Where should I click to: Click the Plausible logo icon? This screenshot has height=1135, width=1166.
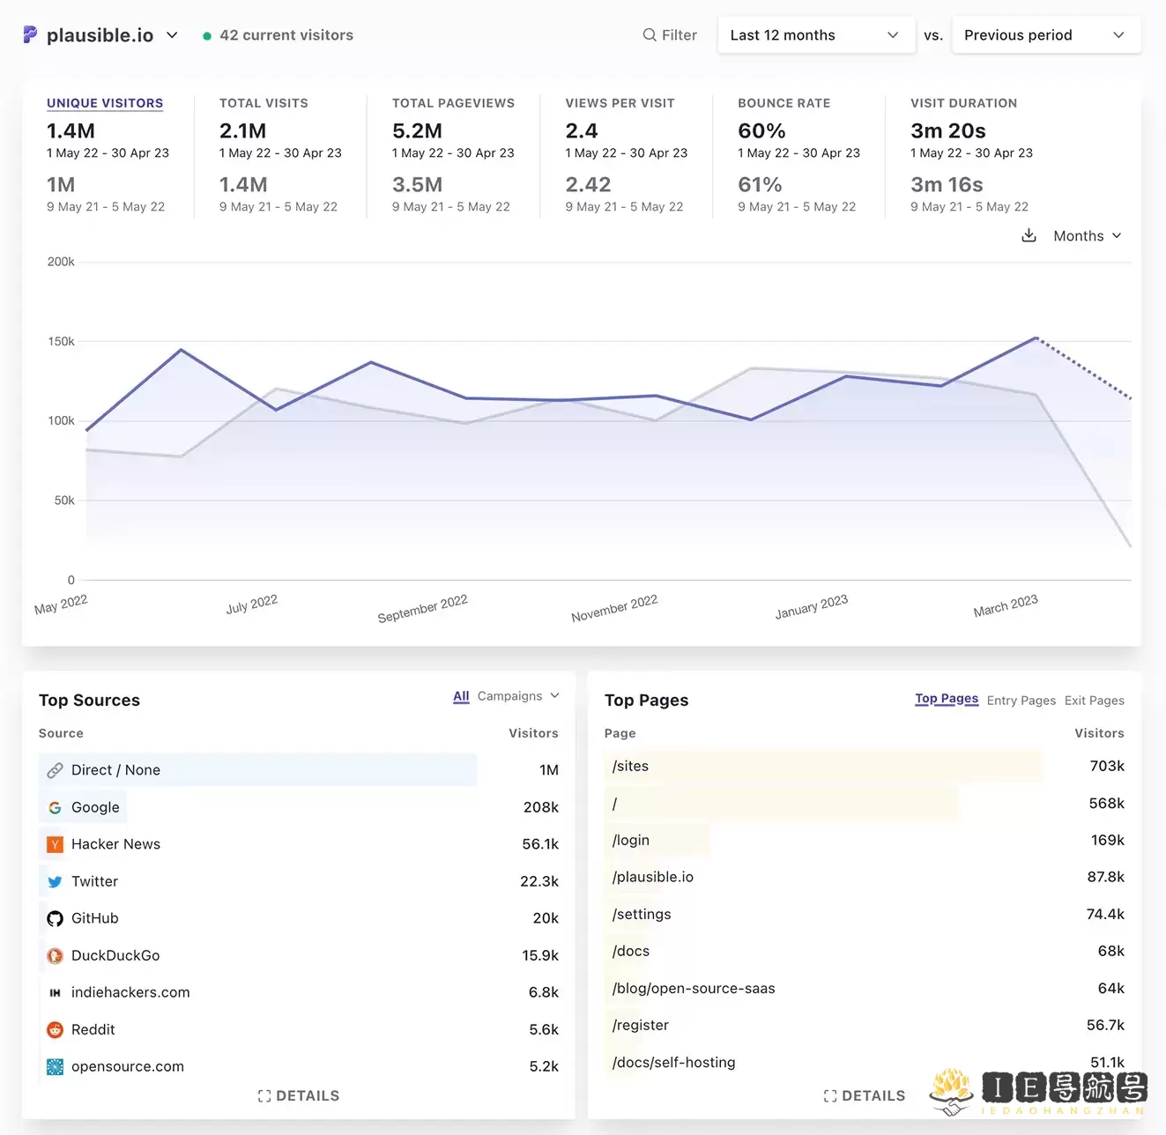coord(30,34)
